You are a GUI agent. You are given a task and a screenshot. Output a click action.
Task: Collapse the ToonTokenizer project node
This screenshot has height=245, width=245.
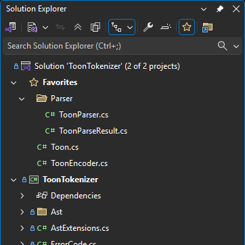pyautogui.click(x=14, y=180)
